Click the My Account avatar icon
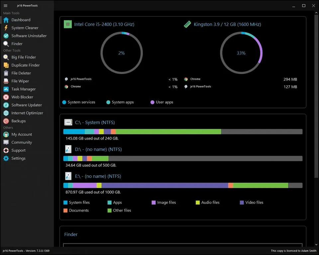This screenshot has height=255, width=319. pos(6,134)
